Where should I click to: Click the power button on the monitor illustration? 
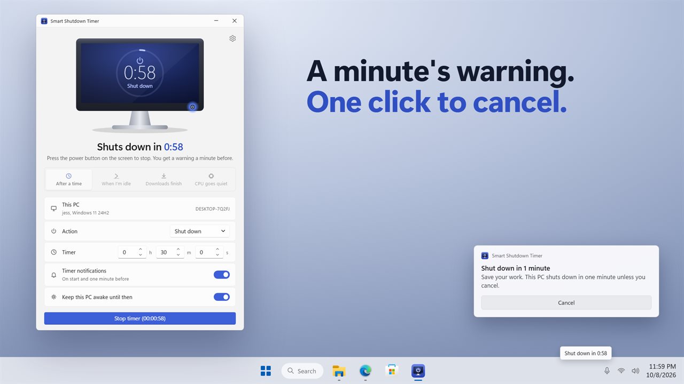[193, 107]
